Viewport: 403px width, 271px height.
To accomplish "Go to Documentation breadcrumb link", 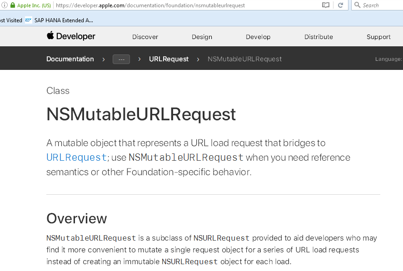I will 70,59.
